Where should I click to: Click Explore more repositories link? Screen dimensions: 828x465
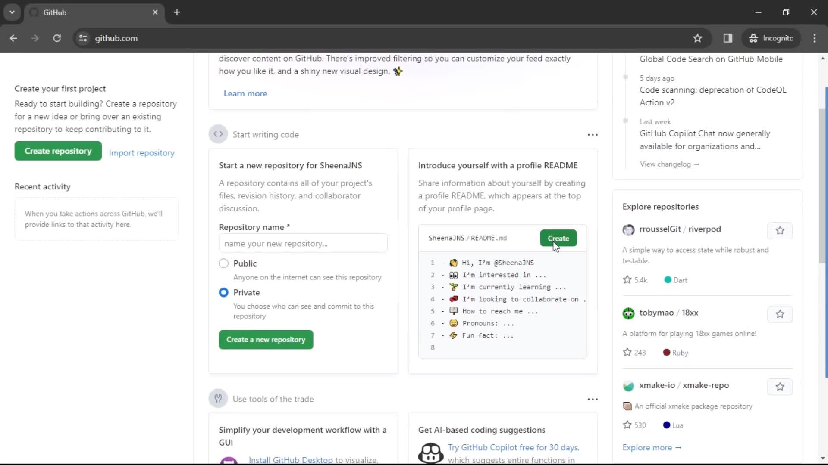point(652,447)
